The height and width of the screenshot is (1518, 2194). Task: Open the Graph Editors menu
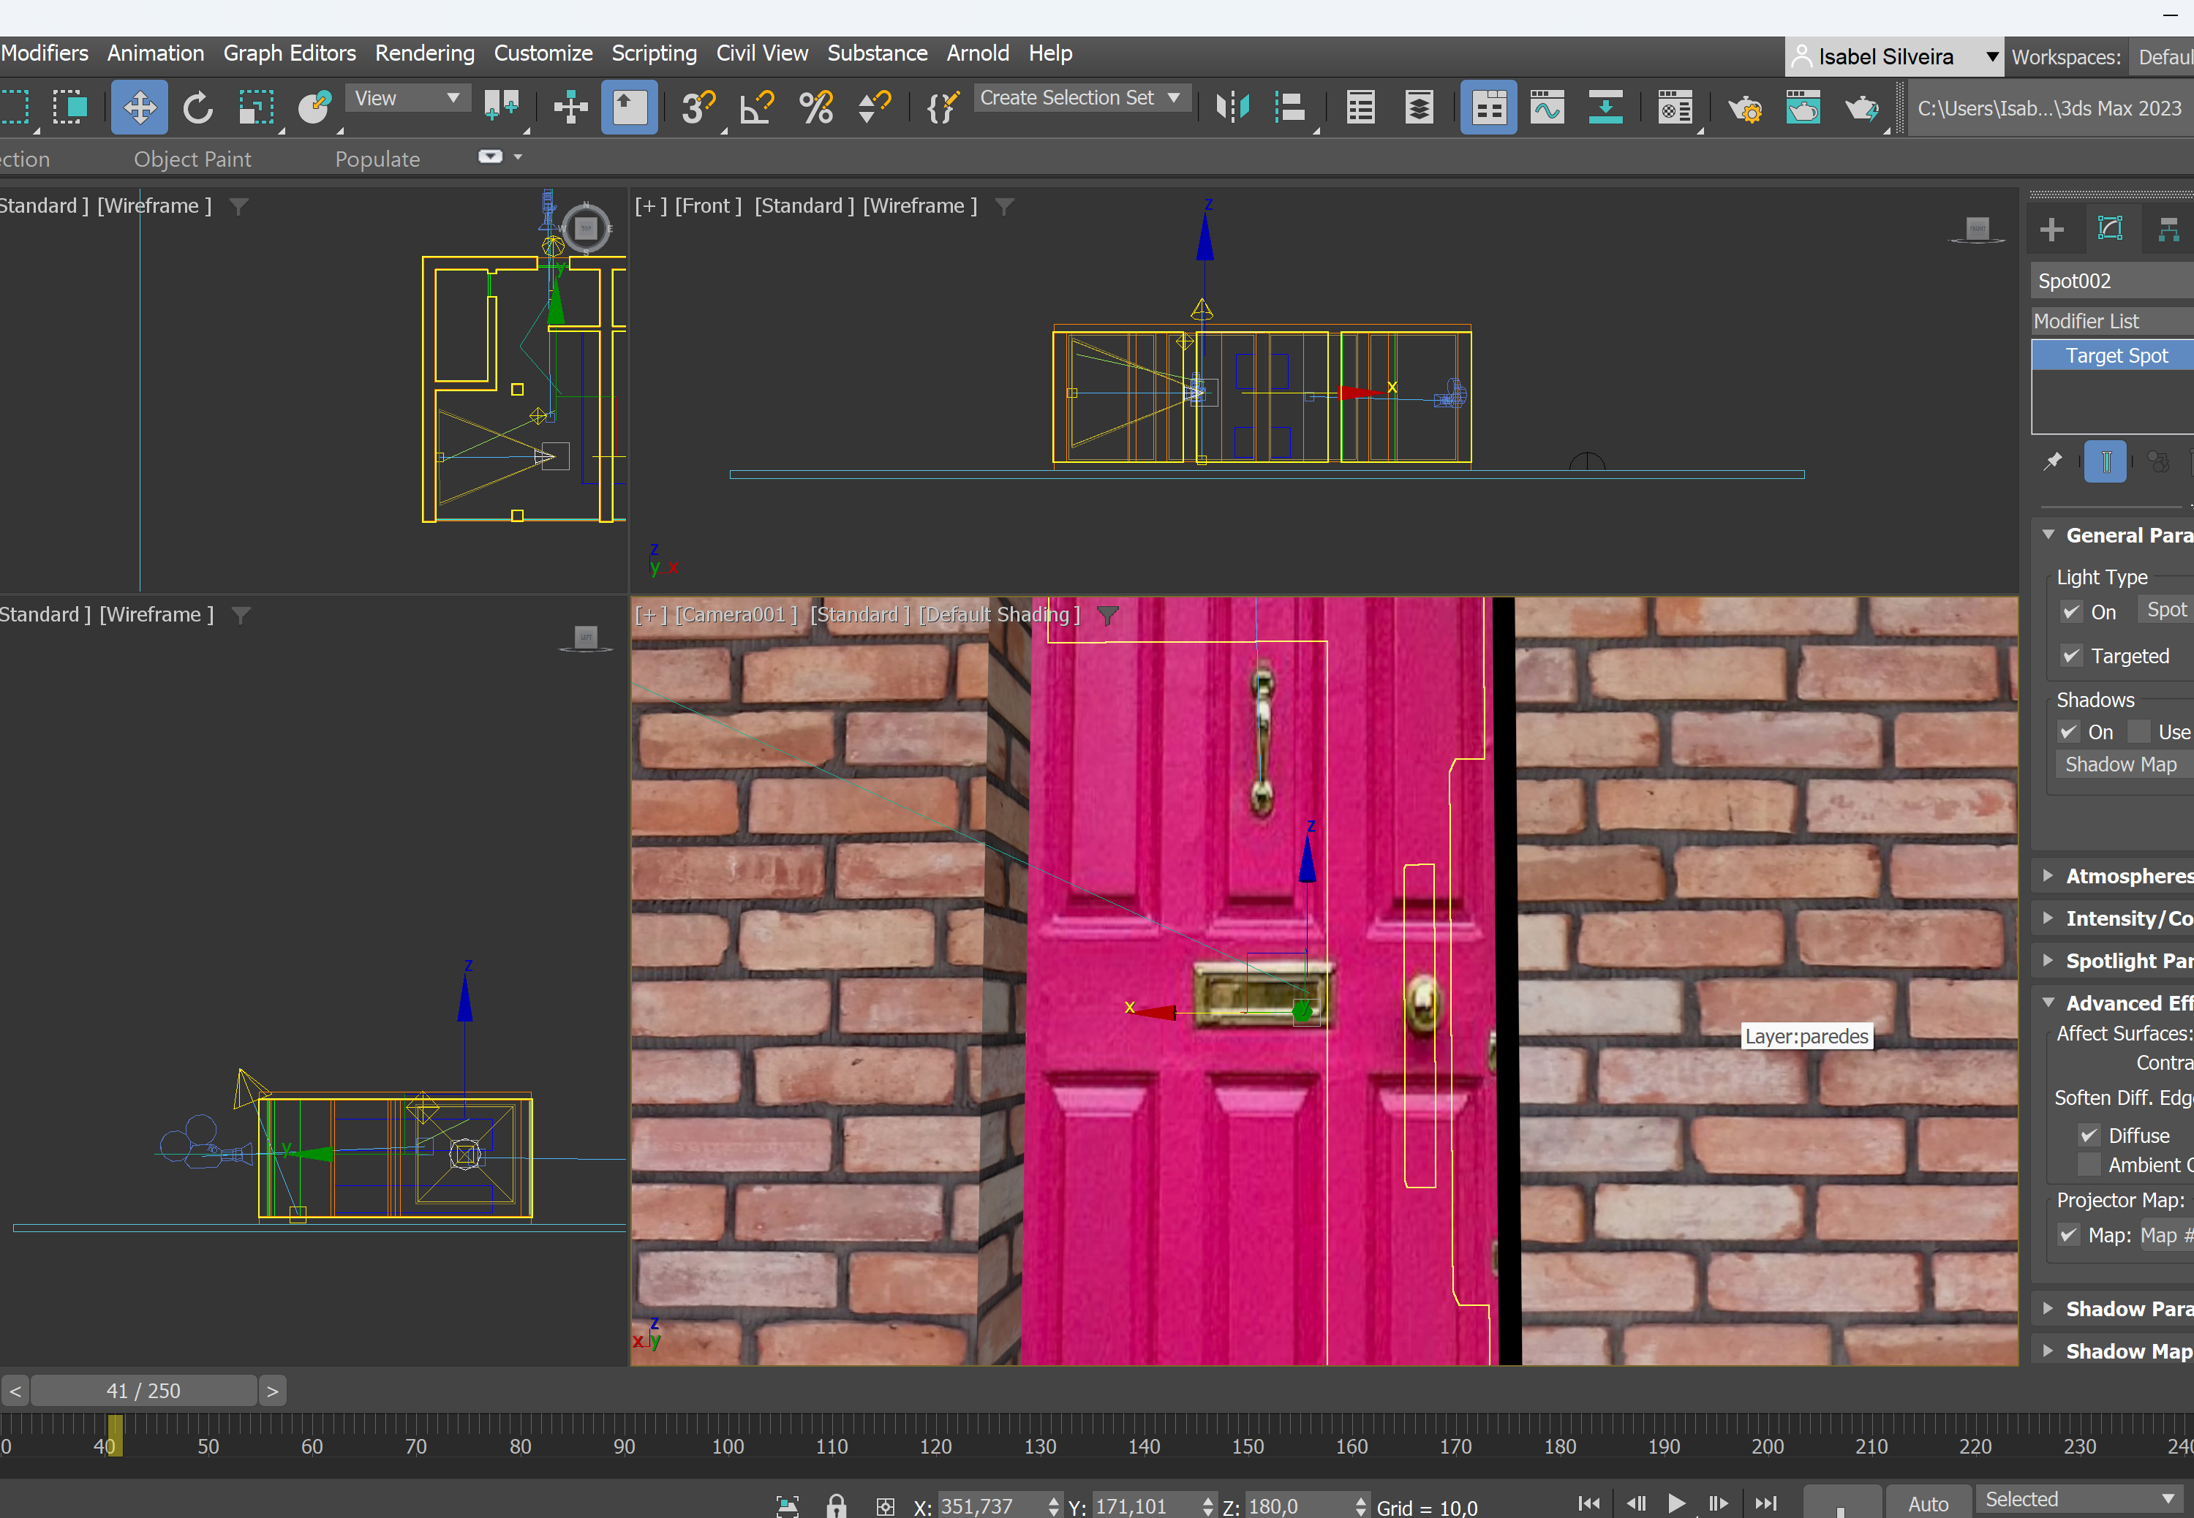pyautogui.click(x=289, y=53)
